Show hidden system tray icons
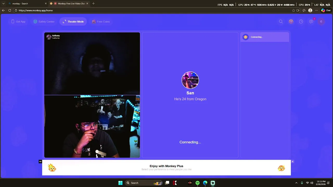The width and height of the screenshot is (333, 187). (296, 183)
